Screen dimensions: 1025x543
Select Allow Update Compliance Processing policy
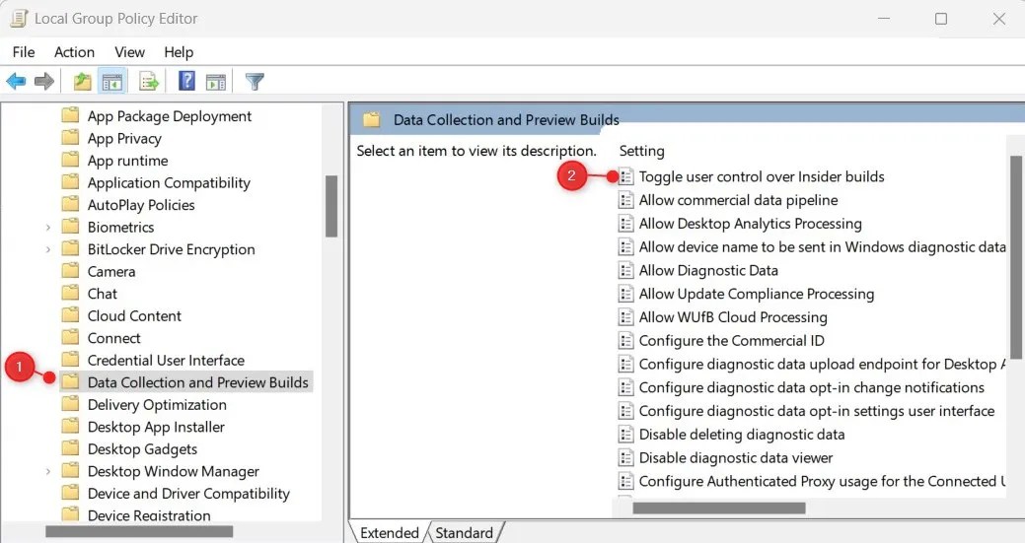coord(757,295)
